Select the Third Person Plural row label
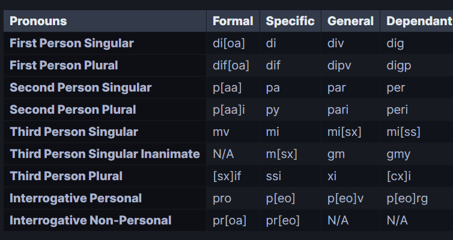The image size is (453, 240). tap(66, 176)
